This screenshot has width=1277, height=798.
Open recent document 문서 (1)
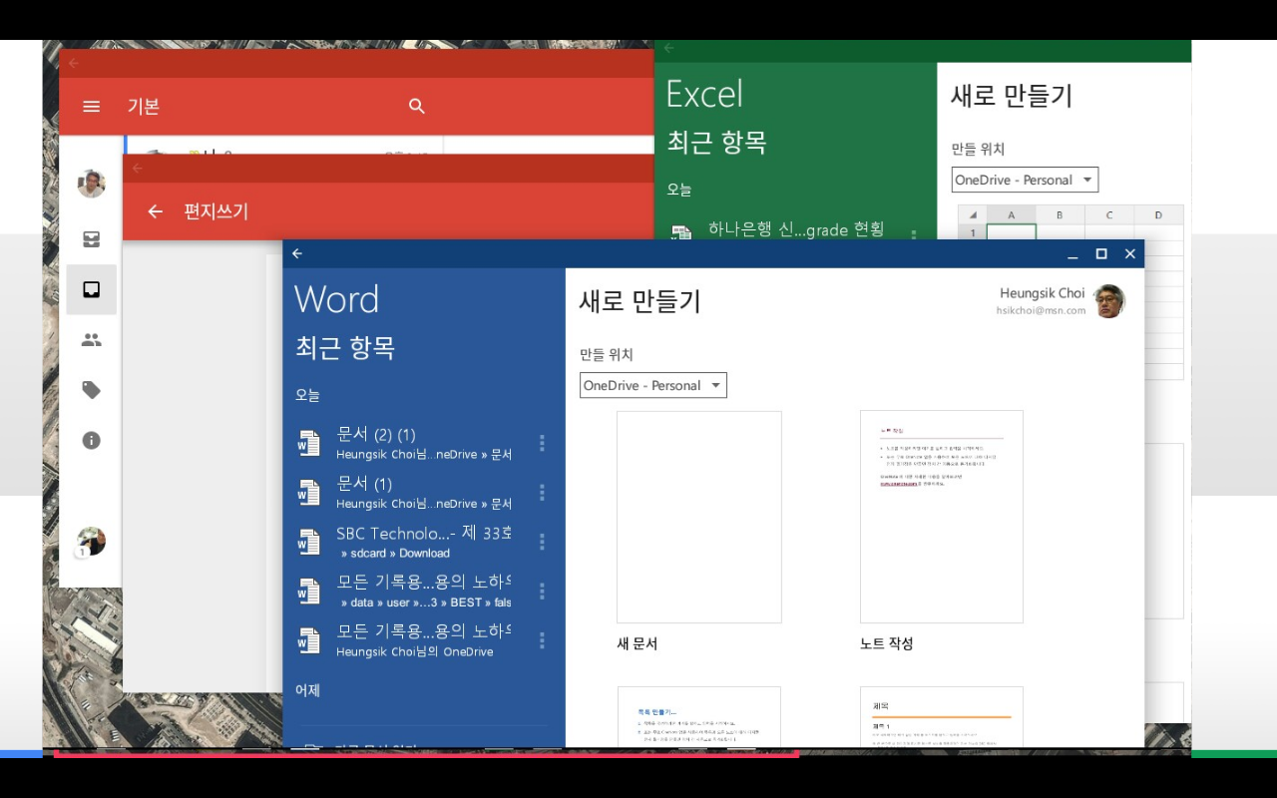click(423, 492)
